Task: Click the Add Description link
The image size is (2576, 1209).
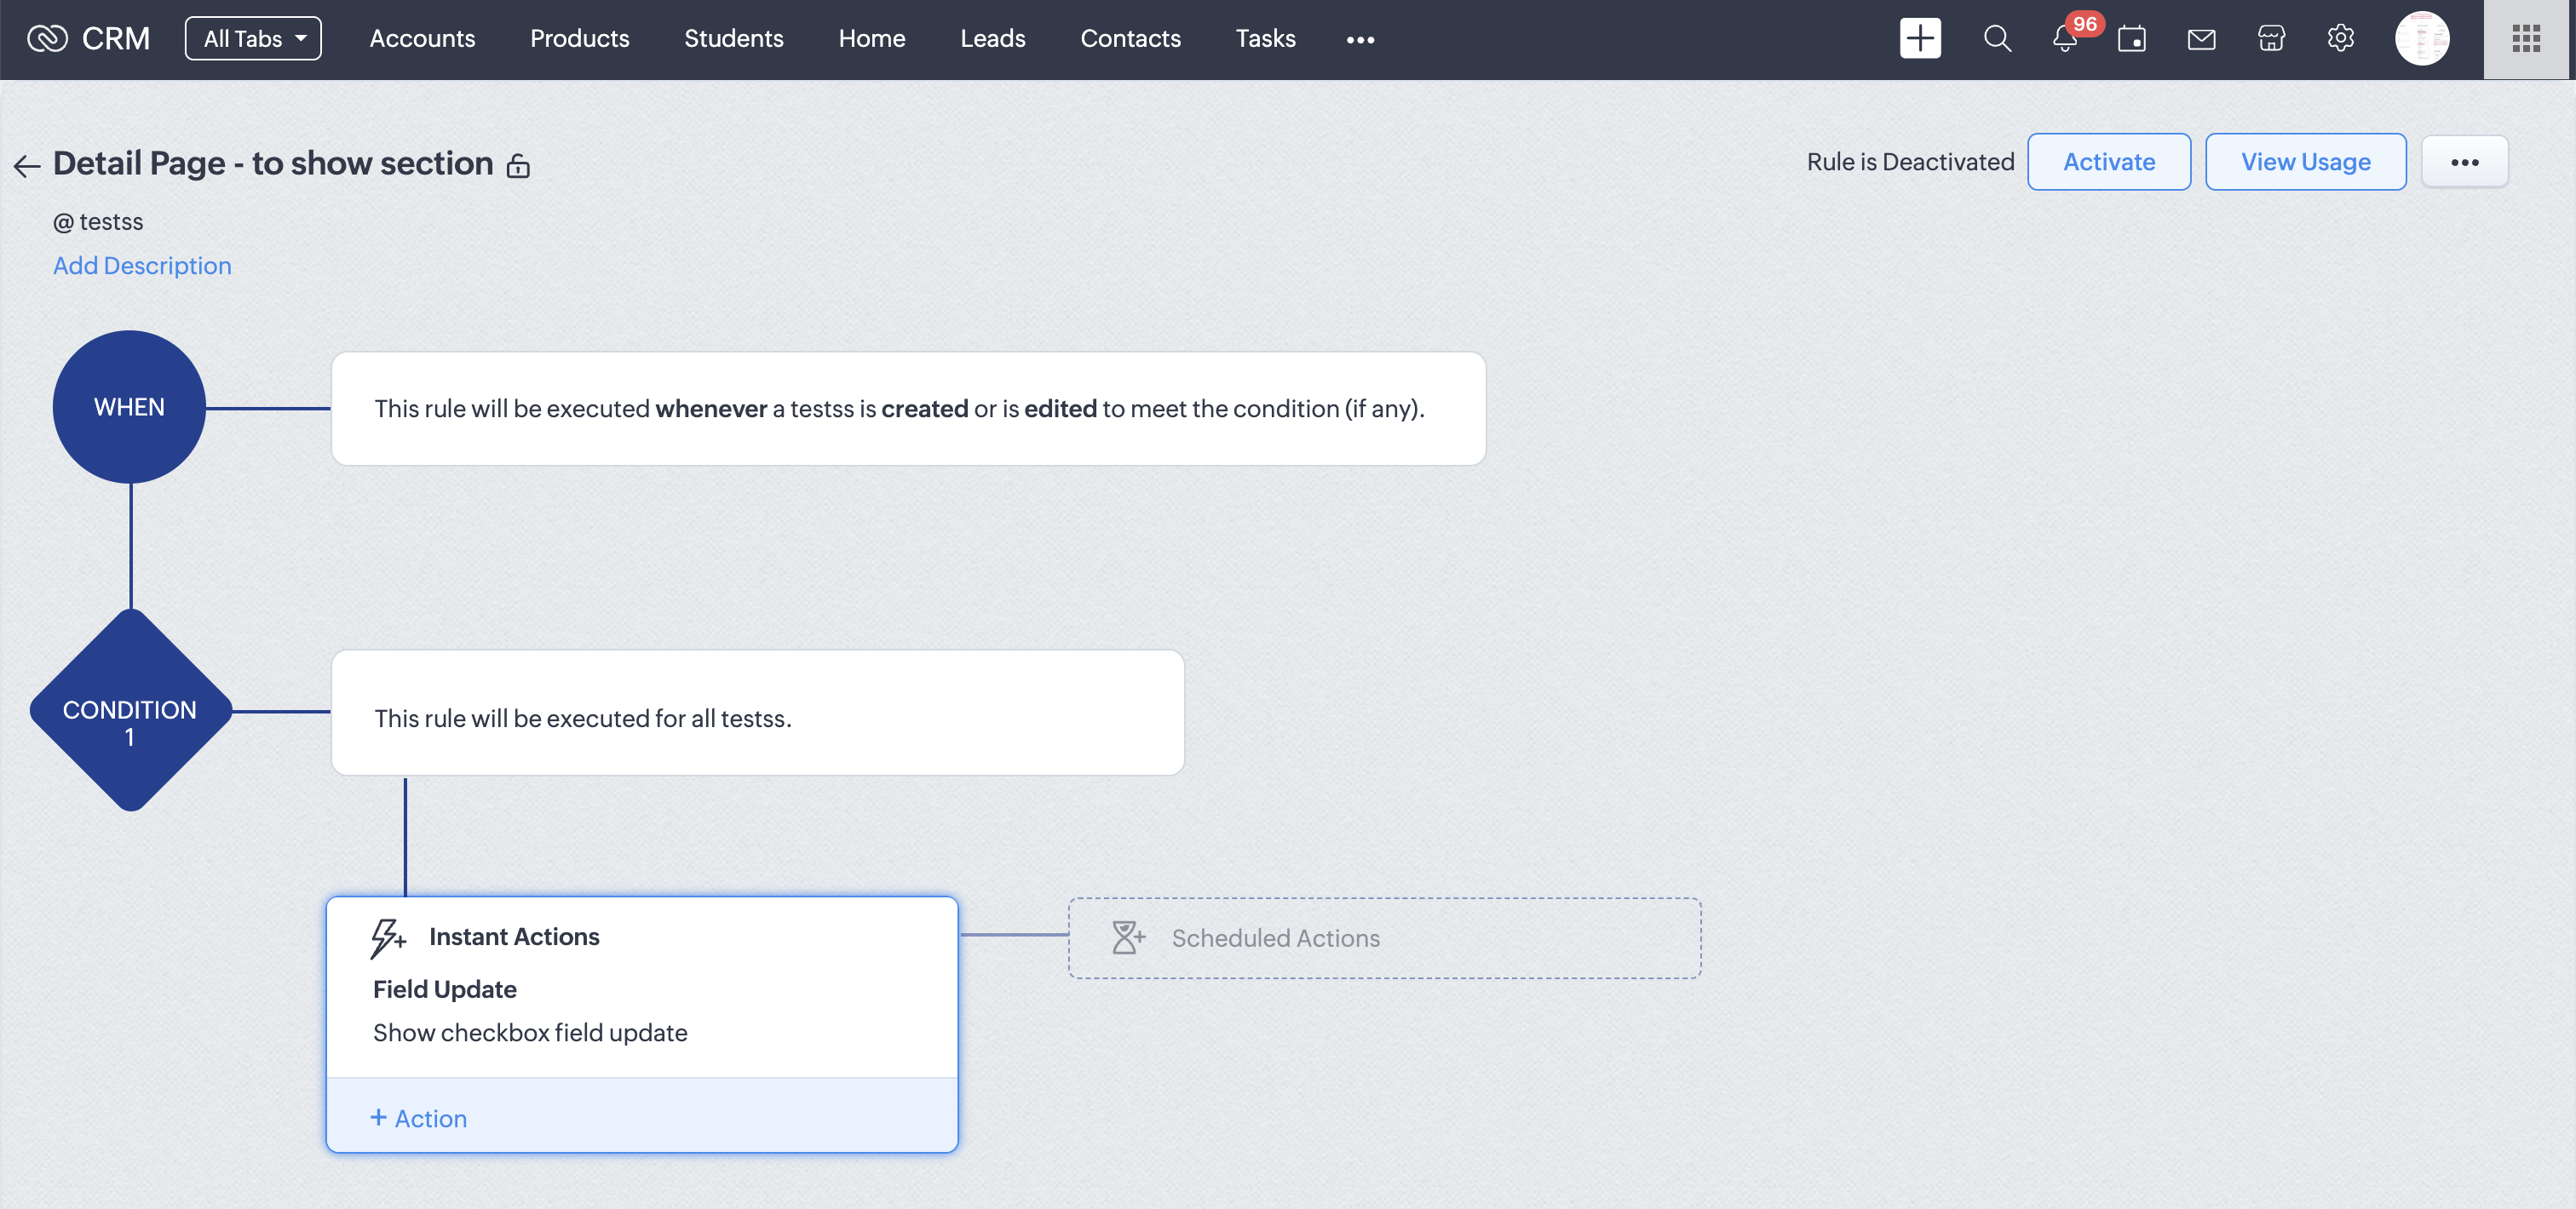Action: click(142, 266)
